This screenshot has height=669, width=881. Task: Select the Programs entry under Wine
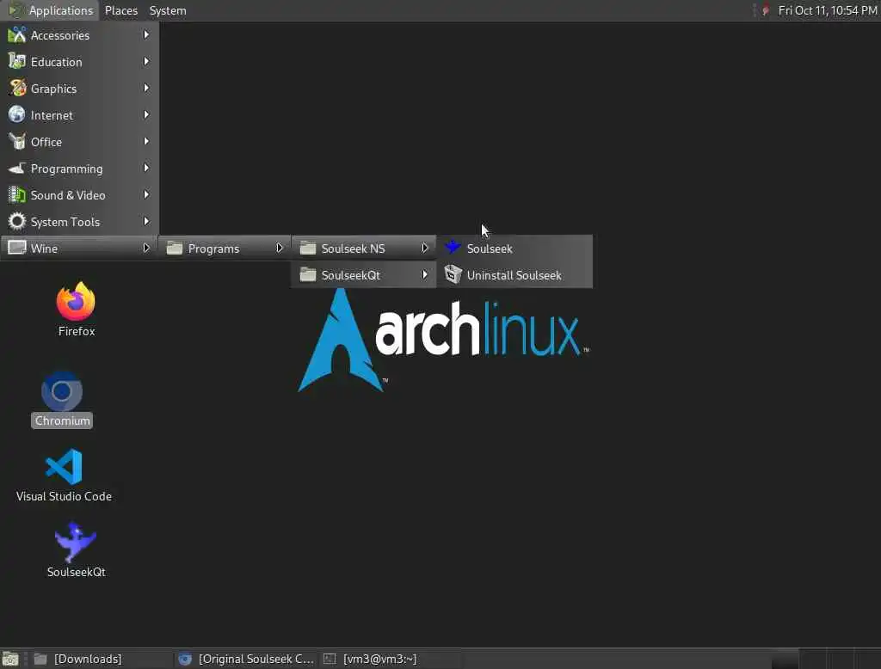pos(225,248)
